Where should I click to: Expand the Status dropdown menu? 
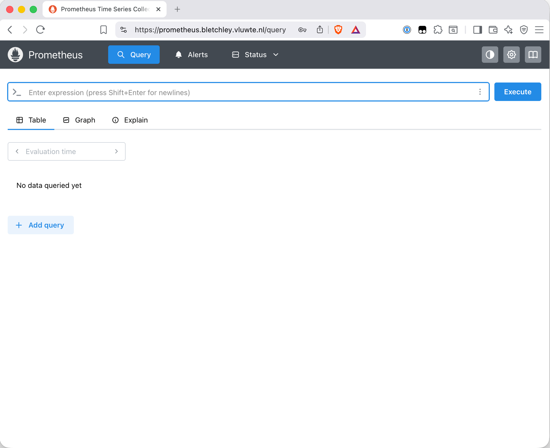coord(255,54)
